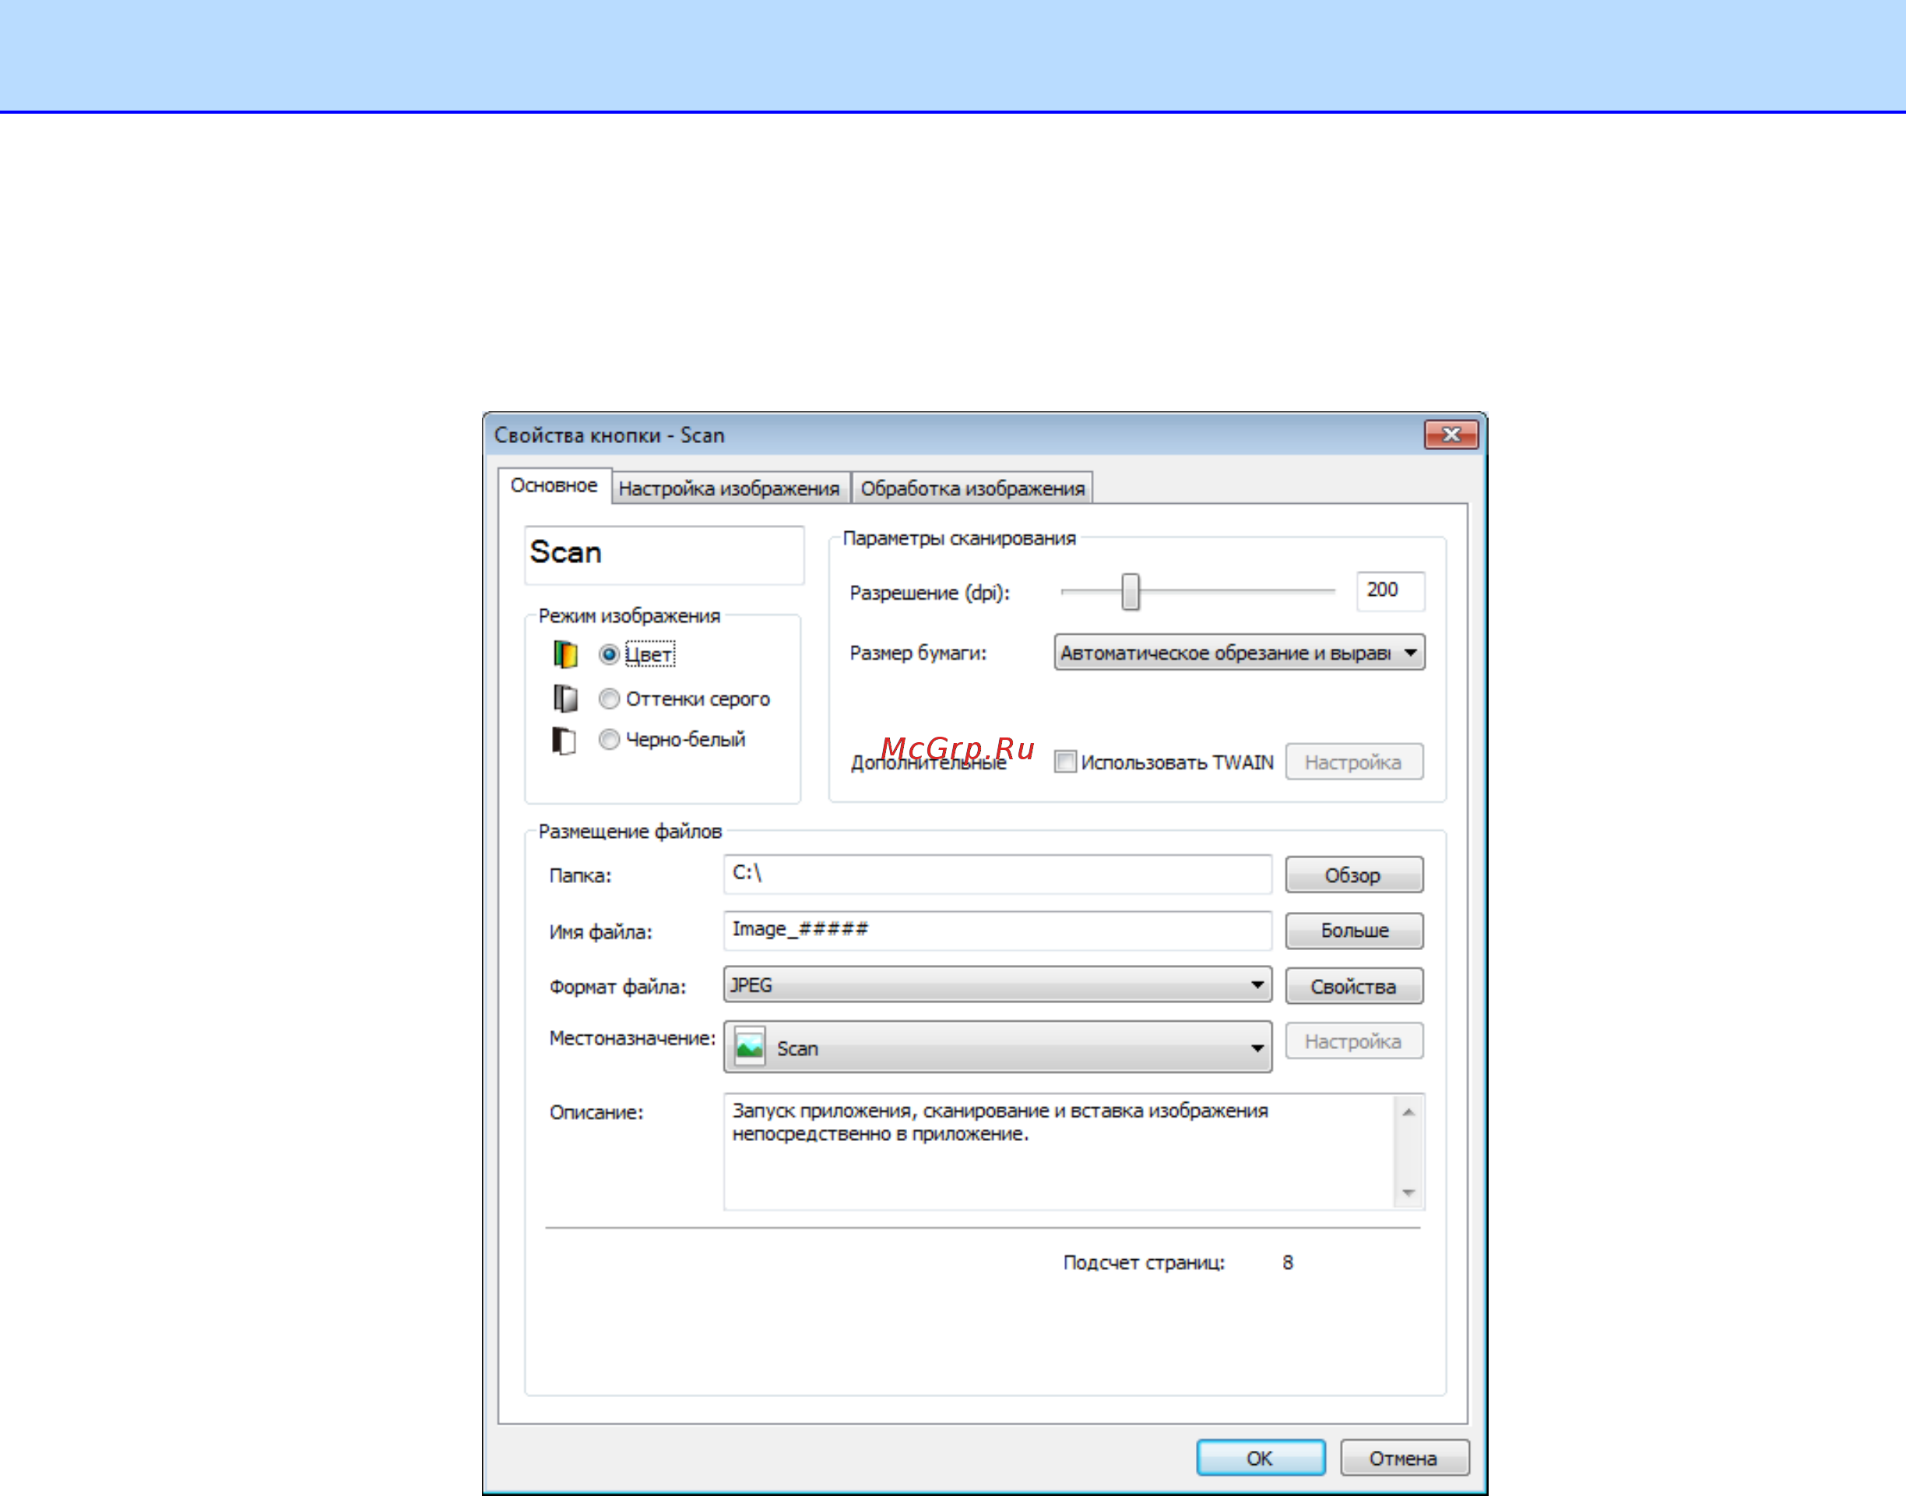Click description scrollbar down arrow
1906x1496 pixels.
pyautogui.click(x=1408, y=1192)
